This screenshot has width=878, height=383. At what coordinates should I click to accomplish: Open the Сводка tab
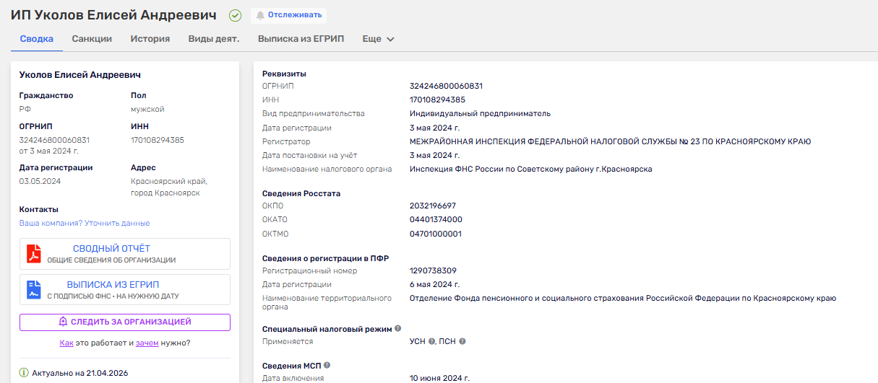point(36,39)
